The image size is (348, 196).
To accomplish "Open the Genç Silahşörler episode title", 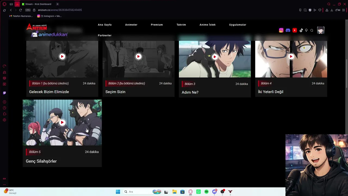I will pos(41,161).
